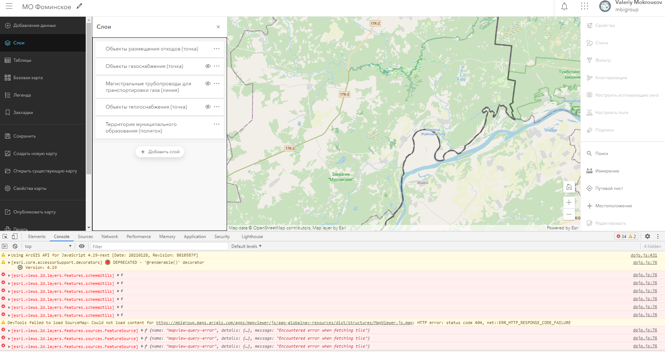
Task: Open options for Магистральные трубопроводы layer
Action: (x=217, y=83)
